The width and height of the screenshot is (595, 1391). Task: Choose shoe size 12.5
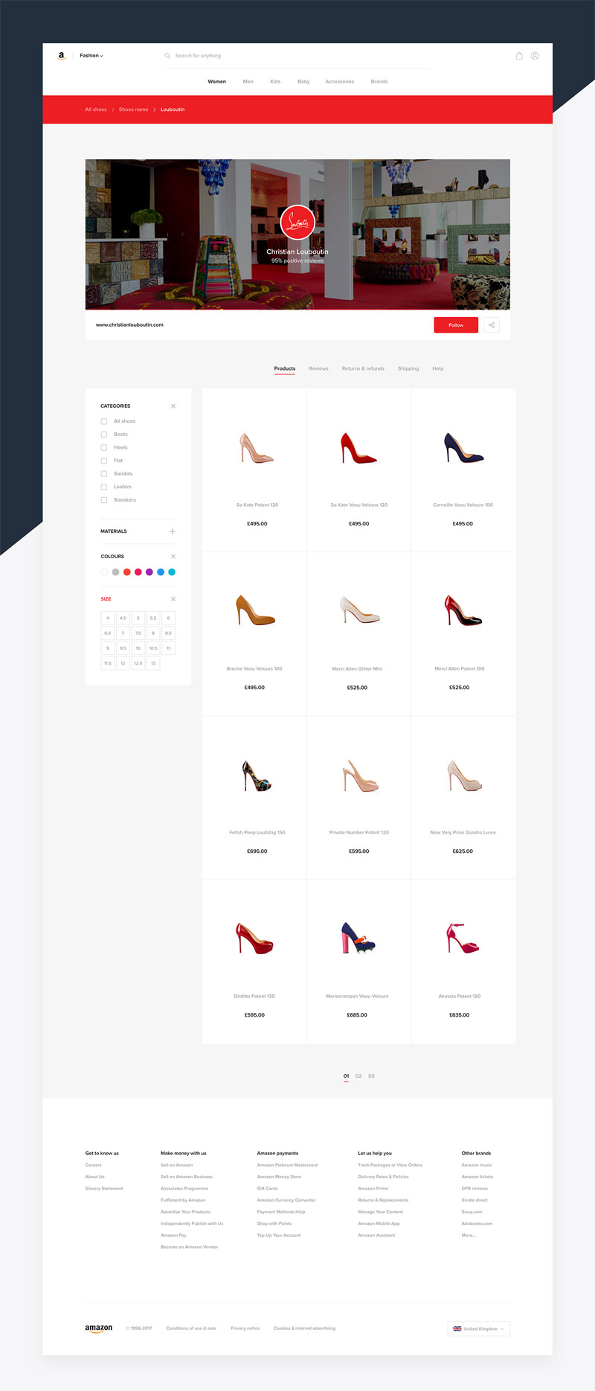[138, 663]
